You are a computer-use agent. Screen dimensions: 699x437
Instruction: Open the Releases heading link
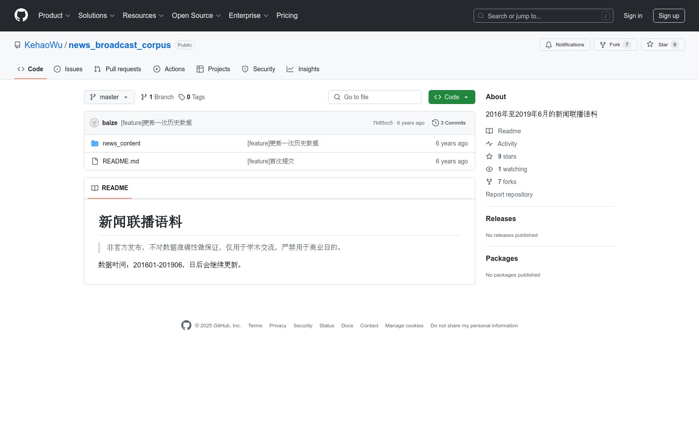click(x=501, y=218)
